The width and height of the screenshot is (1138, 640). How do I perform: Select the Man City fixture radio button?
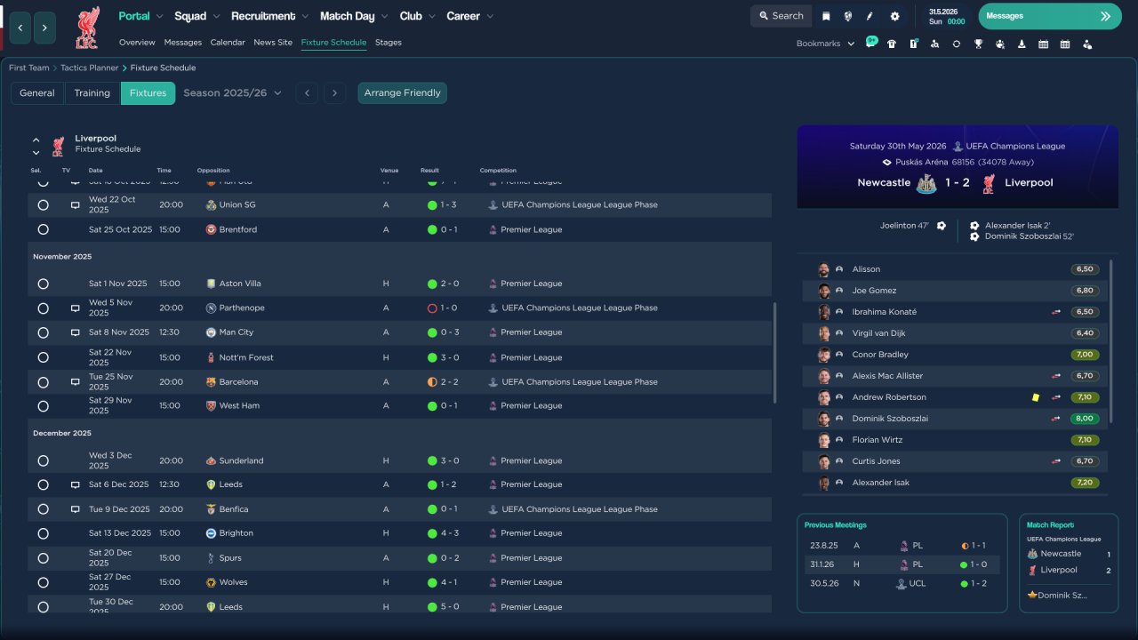click(43, 332)
